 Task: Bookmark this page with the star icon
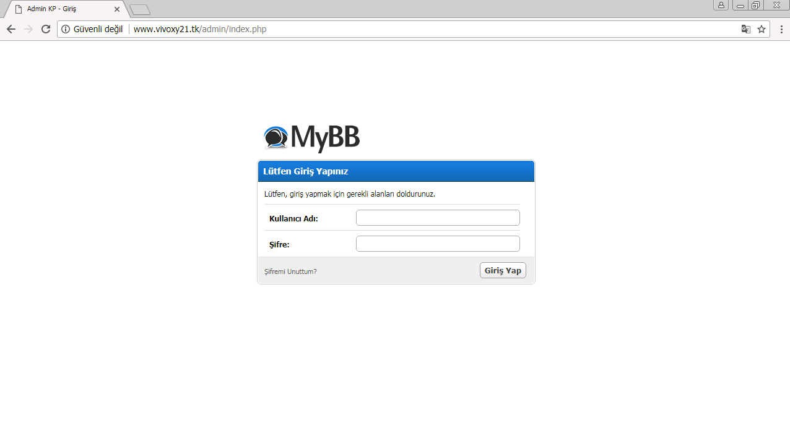(x=762, y=29)
